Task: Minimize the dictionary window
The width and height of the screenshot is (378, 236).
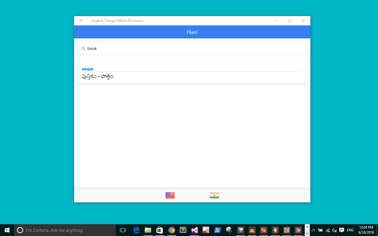Action: click(276, 21)
